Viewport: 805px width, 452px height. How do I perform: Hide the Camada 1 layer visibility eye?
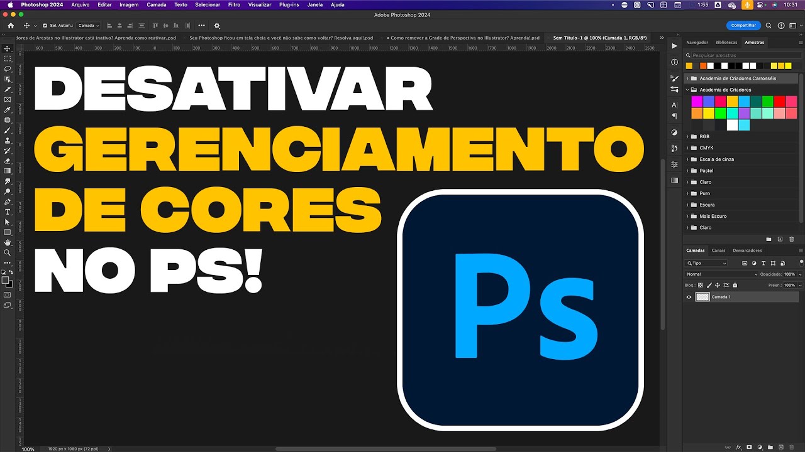tap(689, 297)
